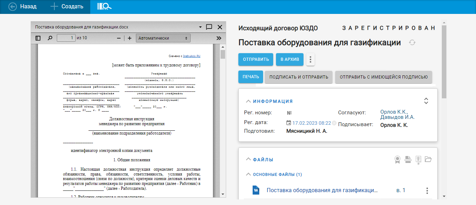The width and height of the screenshot is (476, 205).
Task: Expand more viewer tools with the double chevron
Action: click(x=219, y=38)
